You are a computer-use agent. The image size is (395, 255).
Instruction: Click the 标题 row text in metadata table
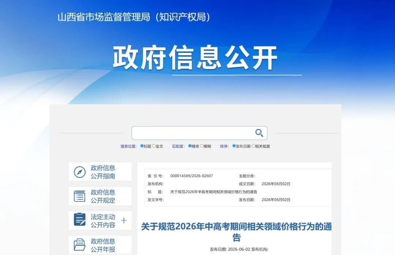[214, 192]
